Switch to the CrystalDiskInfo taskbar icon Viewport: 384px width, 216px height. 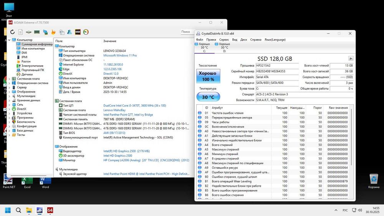(40, 210)
